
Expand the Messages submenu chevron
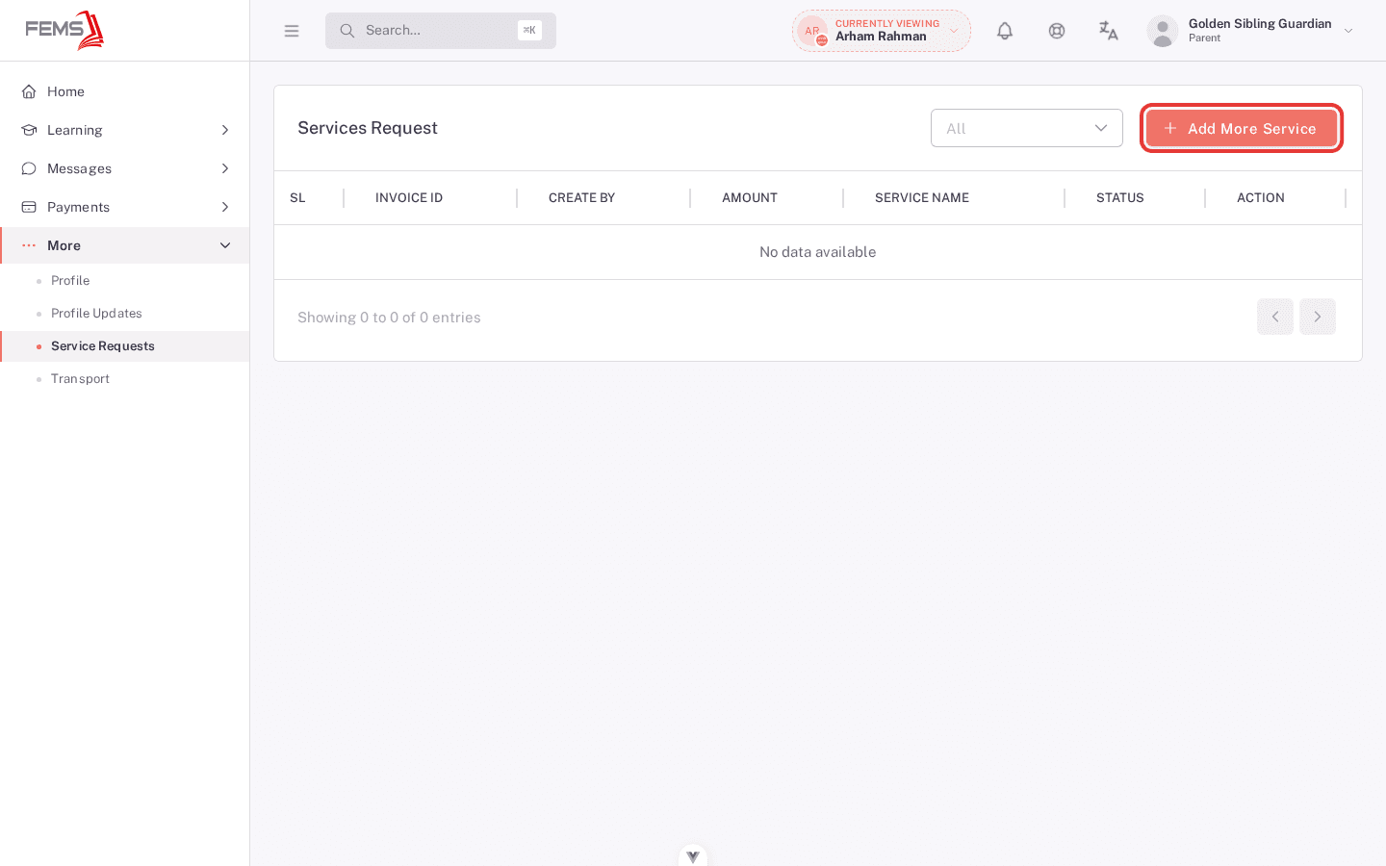pos(225,168)
